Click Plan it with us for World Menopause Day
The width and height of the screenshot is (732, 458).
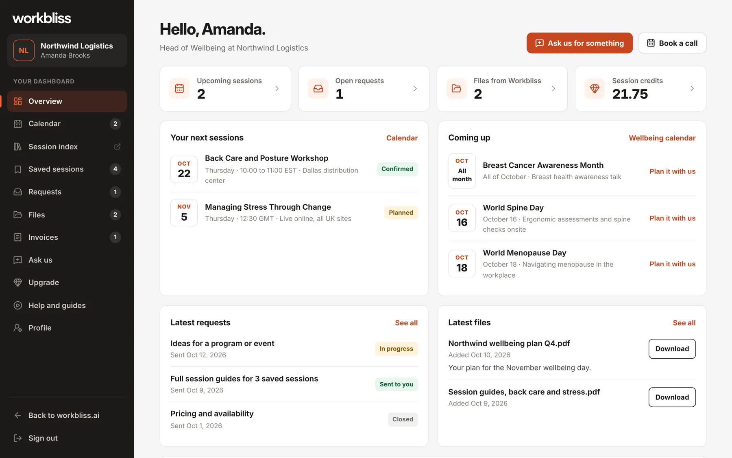point(672,264)
